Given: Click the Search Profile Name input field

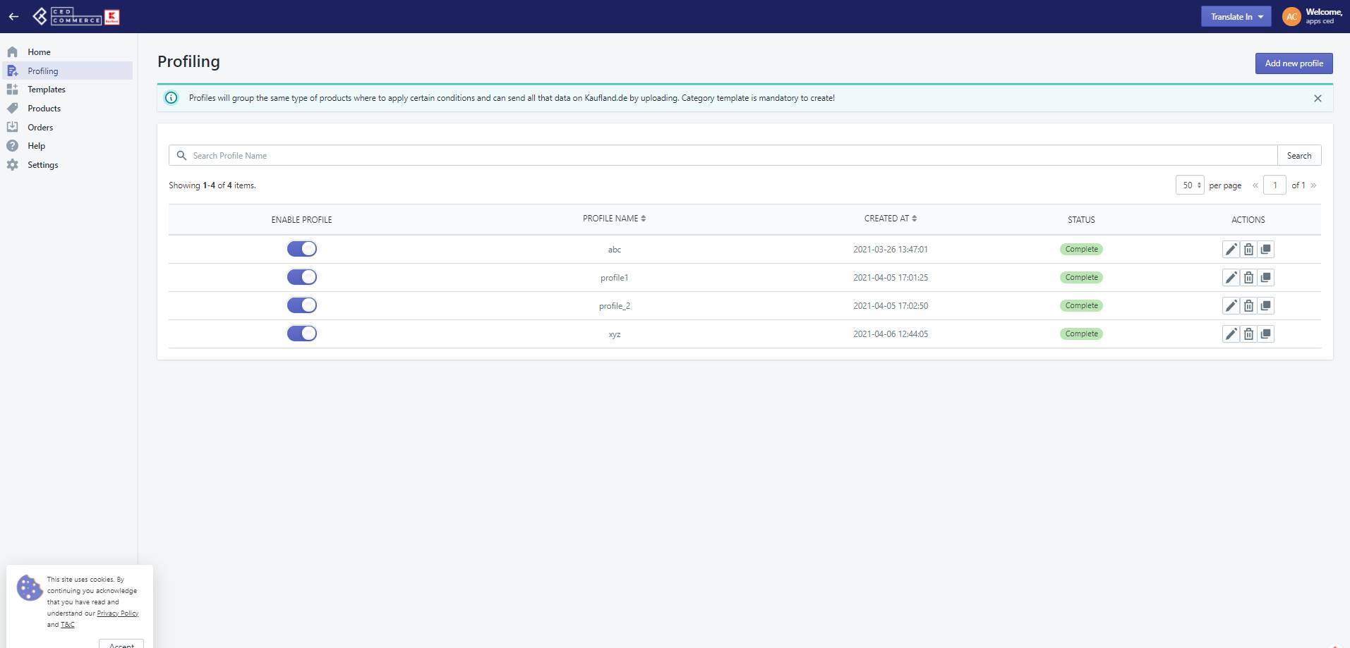Looking at the screenshot, I should 727,156.
